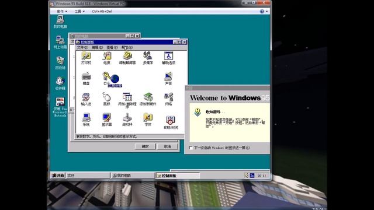Click the 取消 (Cancel) button
The image size is (374, 210).
pos(168,146)
